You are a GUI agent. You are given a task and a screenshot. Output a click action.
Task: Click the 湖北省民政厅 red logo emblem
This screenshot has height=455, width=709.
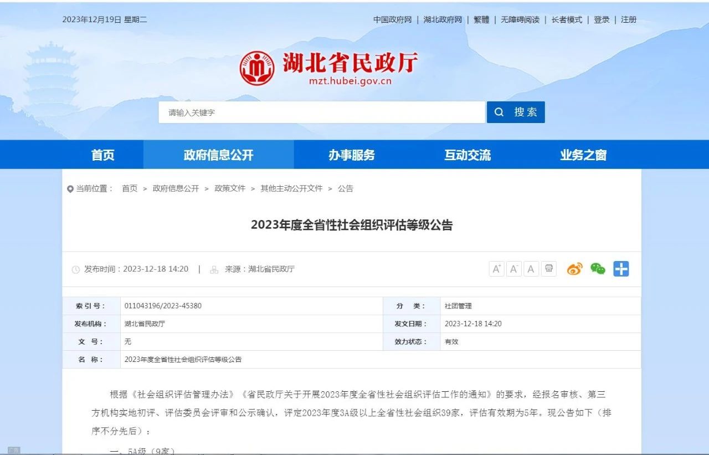257,68
